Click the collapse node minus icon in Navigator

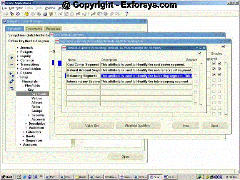pyautogui.click(x=12, y=64)
